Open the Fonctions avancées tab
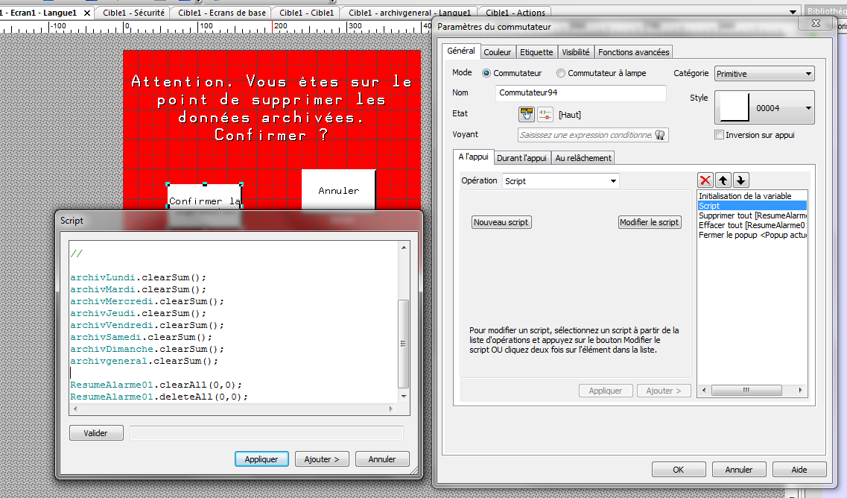 634,52
